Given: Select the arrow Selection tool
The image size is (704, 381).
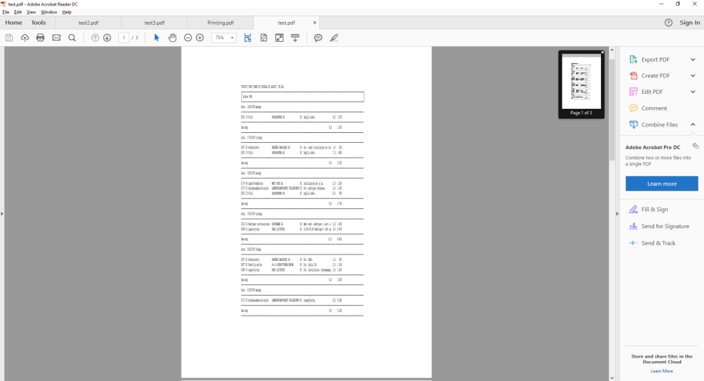Looking at the screenshot, I should click(x=156, y=38).
